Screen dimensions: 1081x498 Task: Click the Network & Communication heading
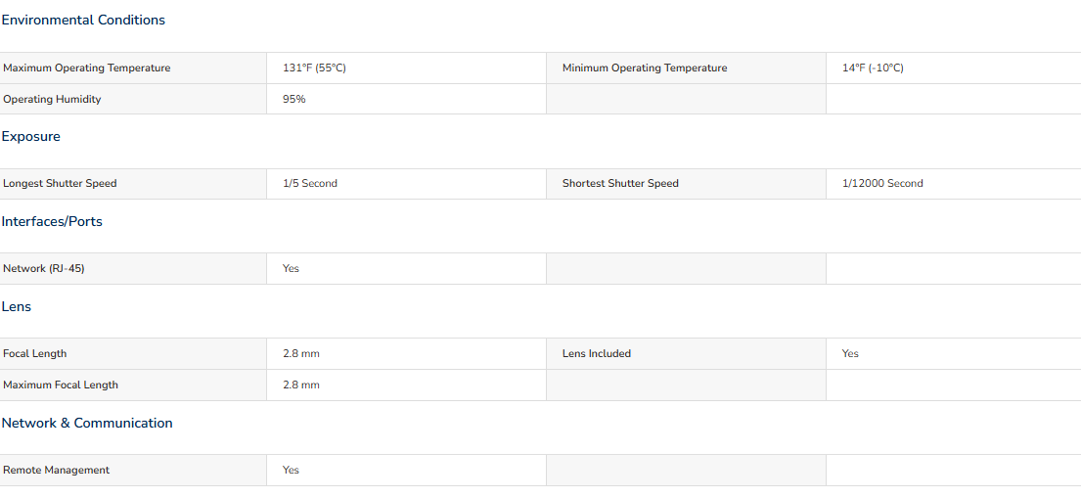pos(87,423)
